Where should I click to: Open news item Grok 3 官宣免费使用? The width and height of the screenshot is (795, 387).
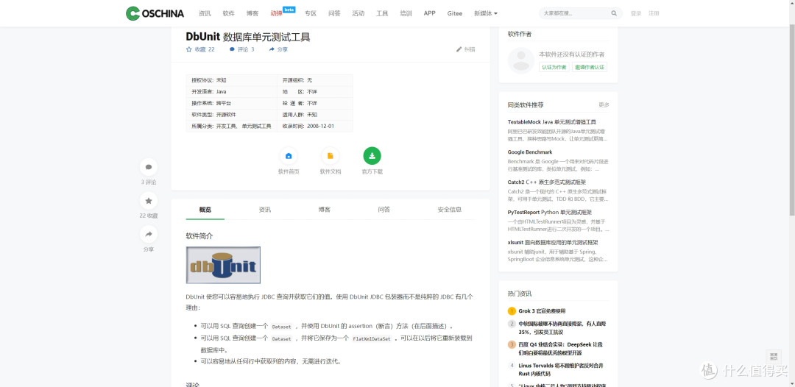[542, 311]
